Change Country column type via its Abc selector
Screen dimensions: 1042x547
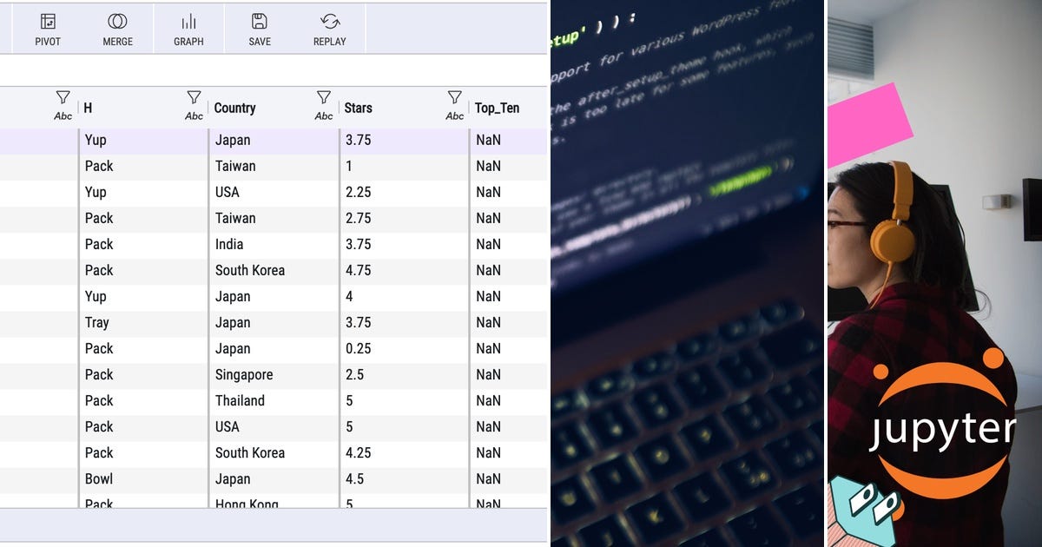(195, 114)
